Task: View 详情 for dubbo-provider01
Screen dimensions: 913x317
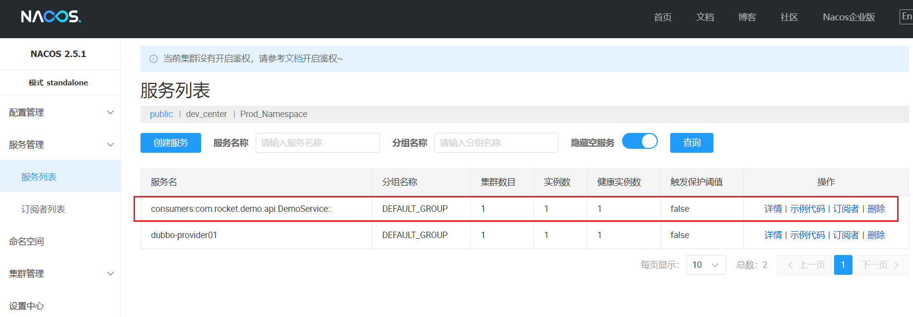Action: (x=773, y=235)
